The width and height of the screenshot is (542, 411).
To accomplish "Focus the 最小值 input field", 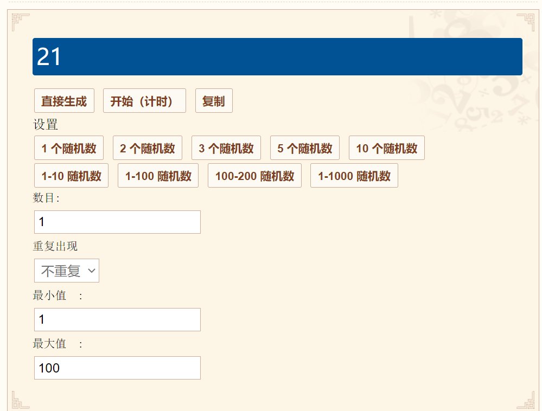I will point(117,319).
